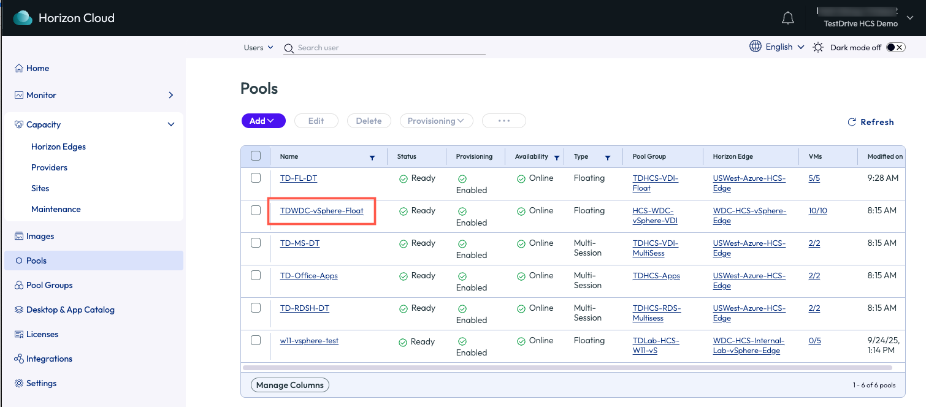Click the Manage Columns button
Screen dimensions: 926x407
point(290,385)
